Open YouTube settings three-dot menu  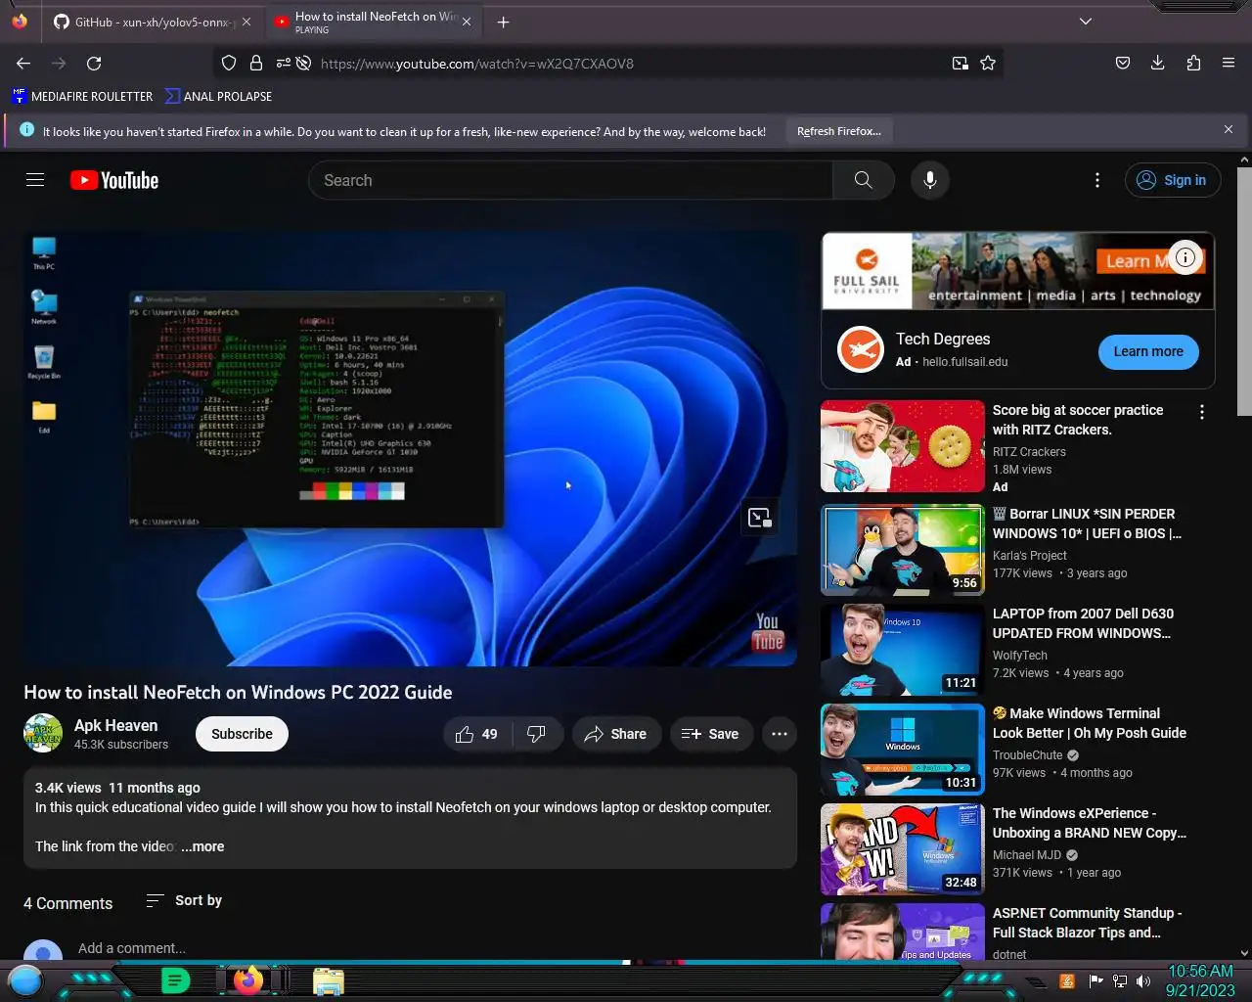pos(1097,180)
